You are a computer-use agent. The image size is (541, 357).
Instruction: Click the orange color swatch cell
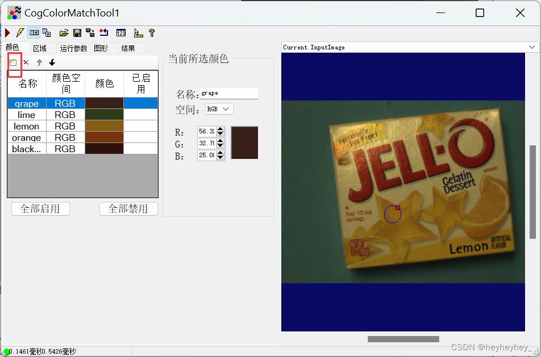coord(104,137)
